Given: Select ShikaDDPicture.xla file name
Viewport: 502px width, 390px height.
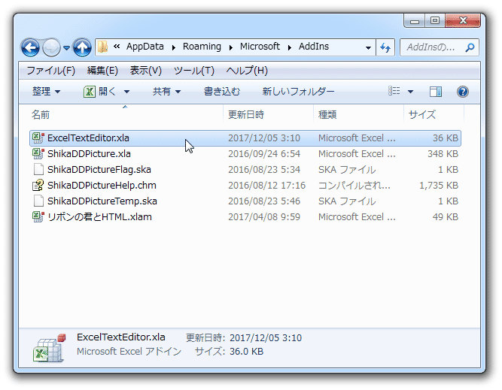Looking at the screenshot, I should point(89,154).
